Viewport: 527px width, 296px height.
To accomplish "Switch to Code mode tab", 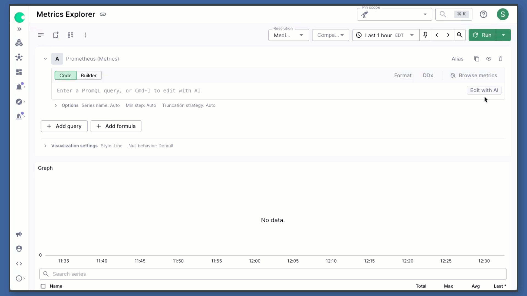I will pyautogui.click(x=65, y=75).
